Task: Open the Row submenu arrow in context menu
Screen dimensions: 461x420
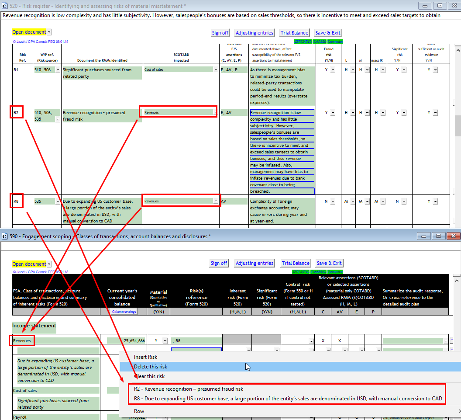Action: point(458,411)
